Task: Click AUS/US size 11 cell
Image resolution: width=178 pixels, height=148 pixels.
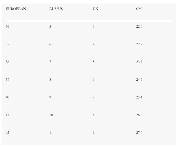Action: [51, 133]
